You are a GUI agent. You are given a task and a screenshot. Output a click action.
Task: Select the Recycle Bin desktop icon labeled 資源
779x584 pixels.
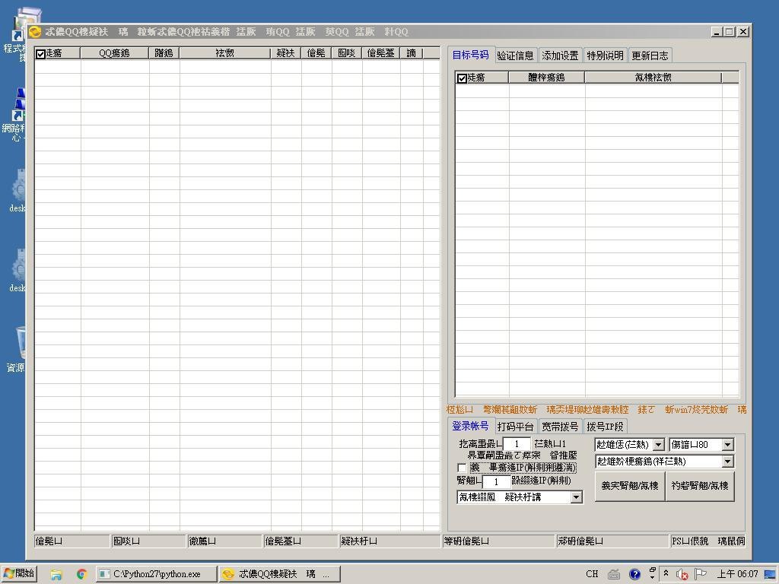(x=15, y=348)
